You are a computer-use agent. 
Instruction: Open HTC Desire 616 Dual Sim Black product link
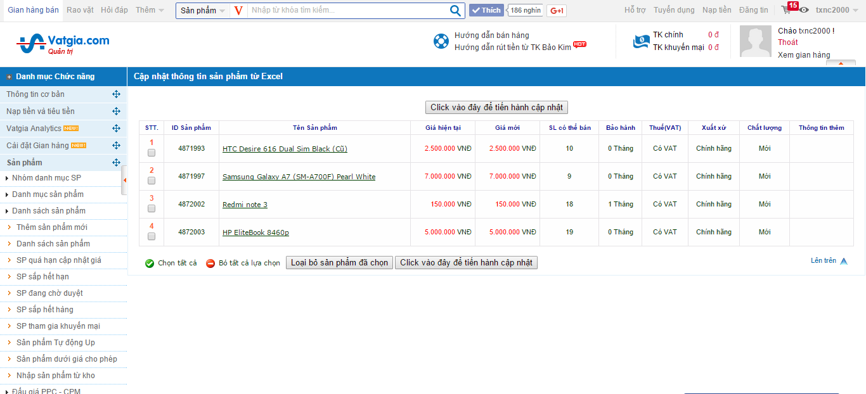285,149
